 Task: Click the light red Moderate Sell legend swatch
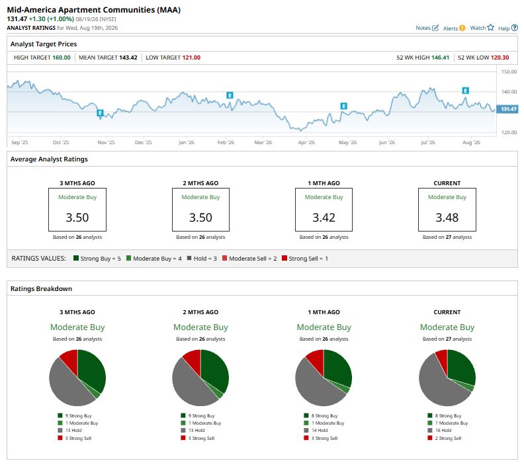tap(224, 258)
